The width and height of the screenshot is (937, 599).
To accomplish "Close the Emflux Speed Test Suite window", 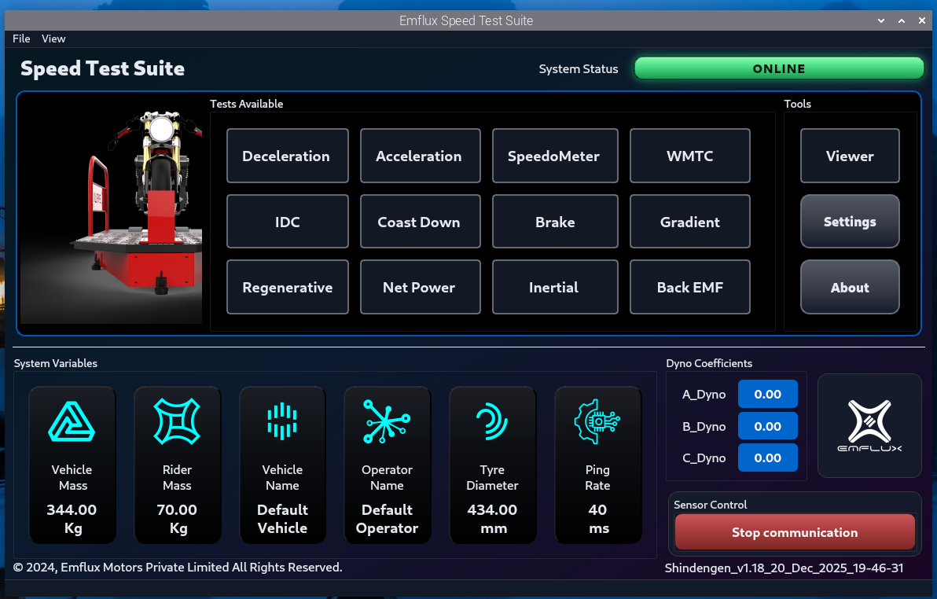I will [x=921, y=20].
